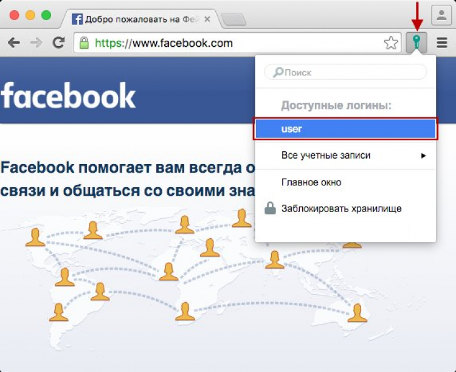Bookmark page with the star icon
Viewport: 456px width, 372px height.
click(x=391, y=43)
